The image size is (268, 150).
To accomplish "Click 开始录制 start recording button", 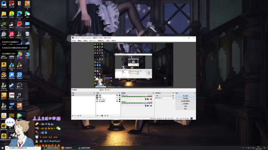I will [186, 98].
